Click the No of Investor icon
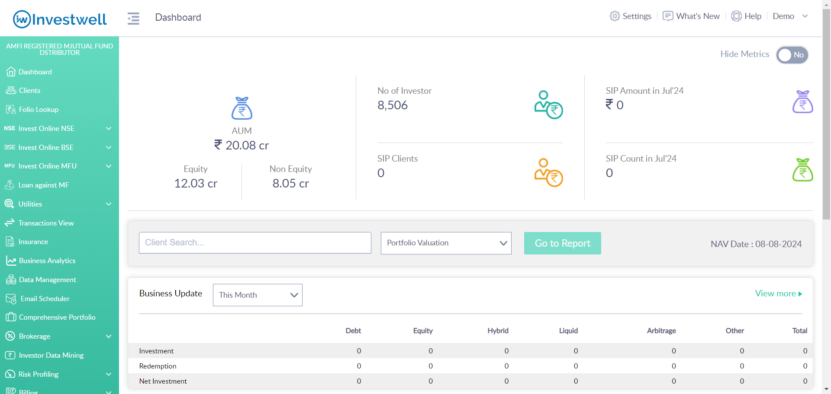 (x=548, y=105)
